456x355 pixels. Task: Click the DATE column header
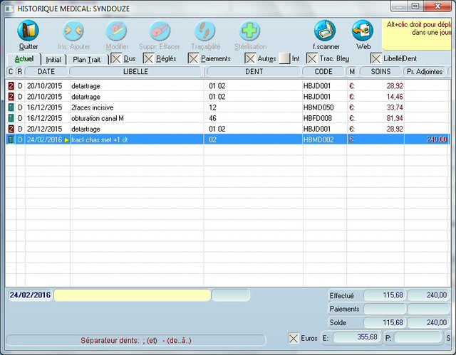[x=46, y=72]
